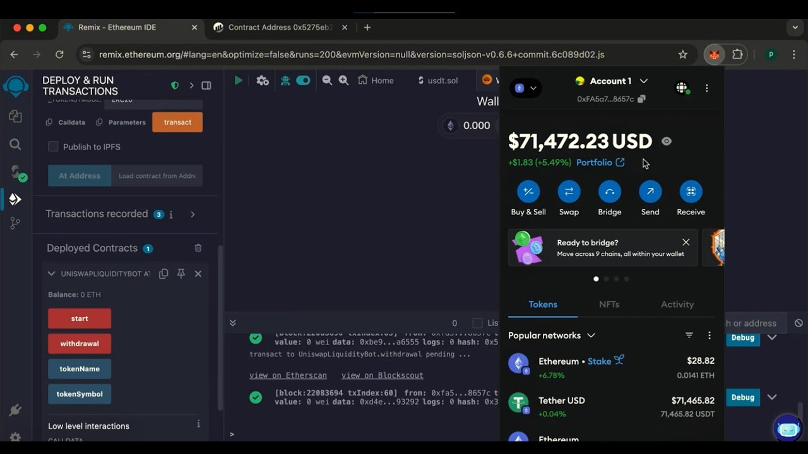The image size is (808, 454).
Task: Zoom out the editor font
Action: (x=327, y=80)
